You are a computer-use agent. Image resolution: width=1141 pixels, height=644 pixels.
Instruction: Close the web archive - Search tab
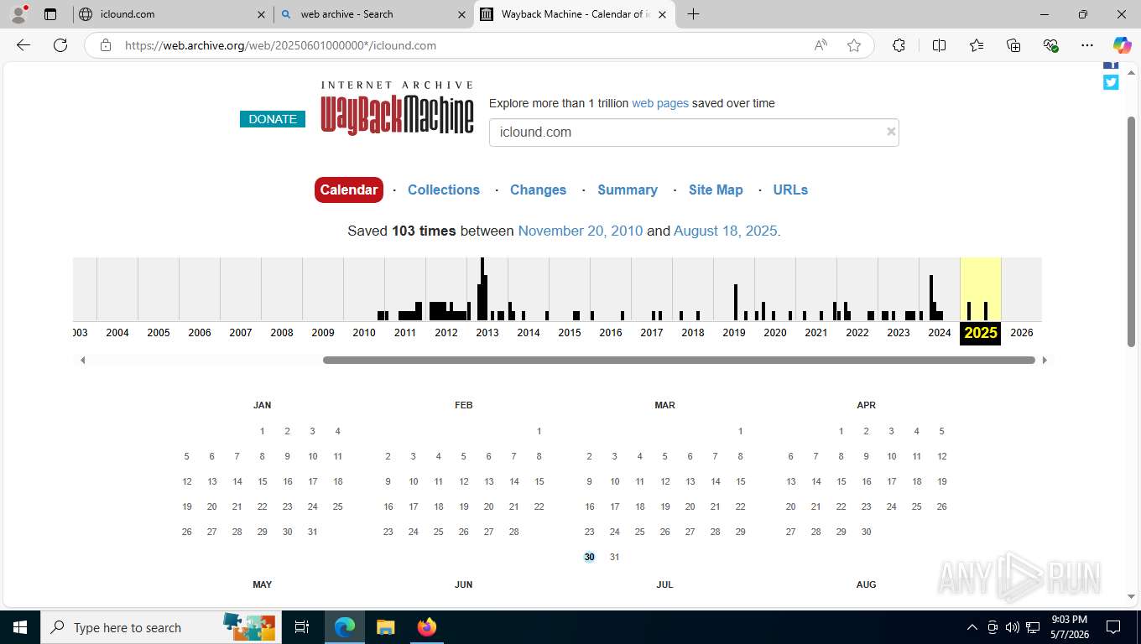click(461, 14)
